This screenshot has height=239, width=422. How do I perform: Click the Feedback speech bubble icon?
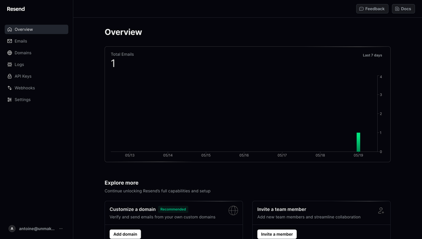[361, 9]
